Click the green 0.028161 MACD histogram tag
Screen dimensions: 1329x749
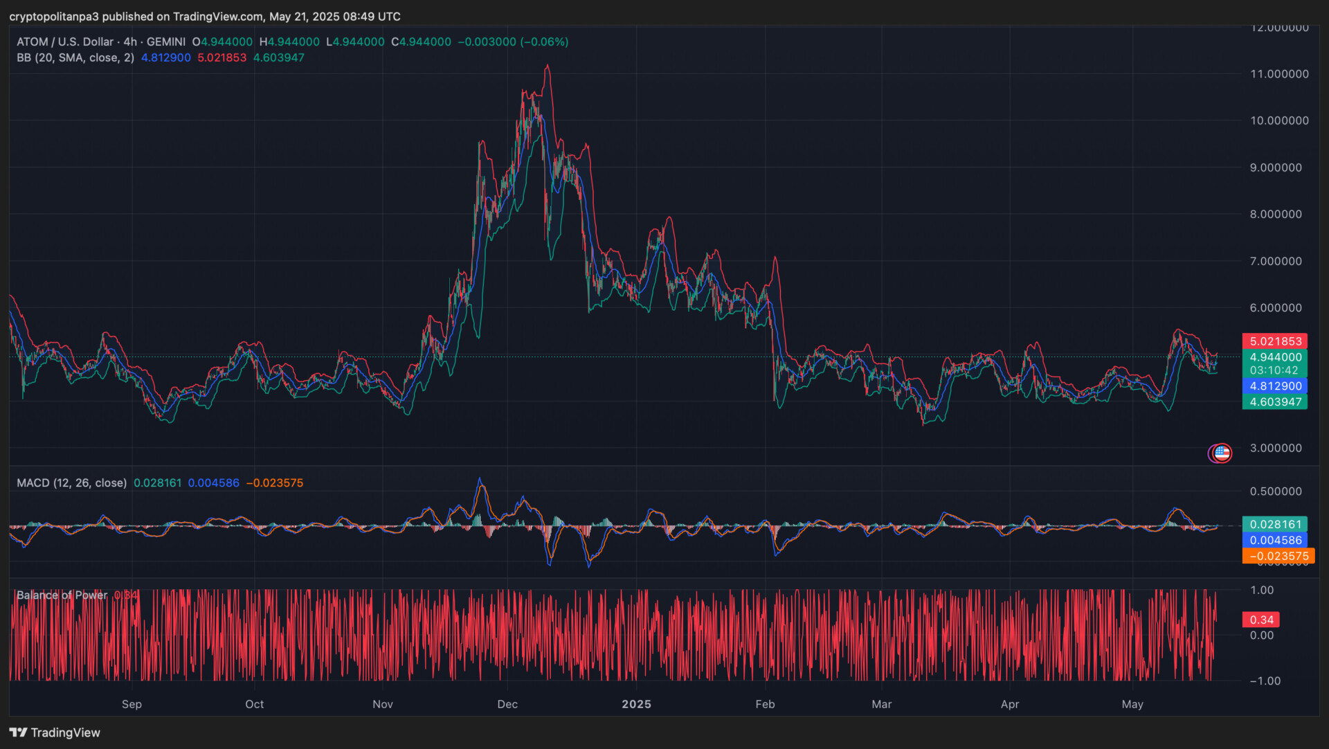(1275, 524)
